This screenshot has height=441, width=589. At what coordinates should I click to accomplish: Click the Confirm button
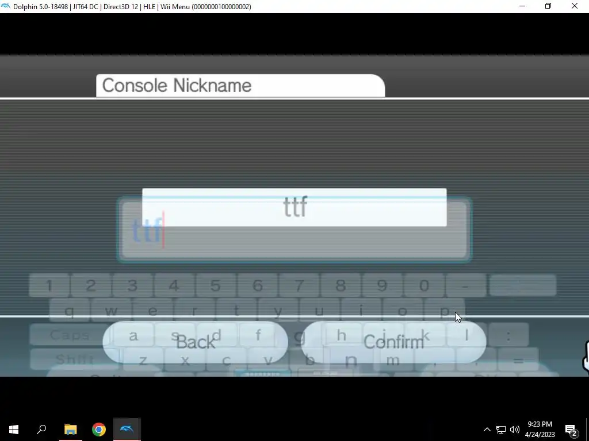pyautogui.click(x=393, y=342)
